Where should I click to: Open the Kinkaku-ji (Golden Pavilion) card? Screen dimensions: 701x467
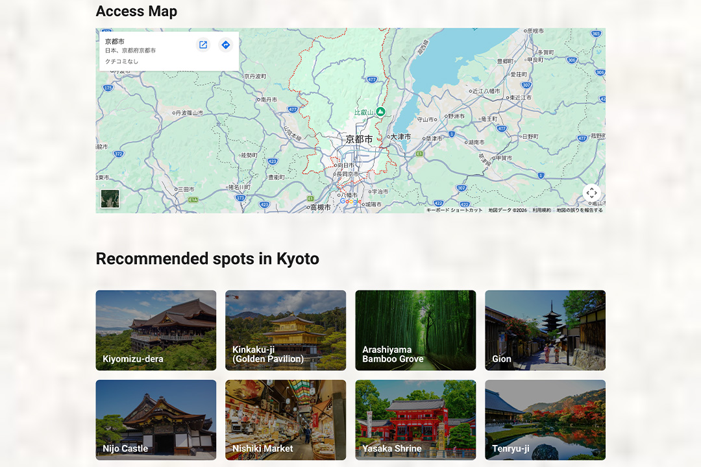286,330
